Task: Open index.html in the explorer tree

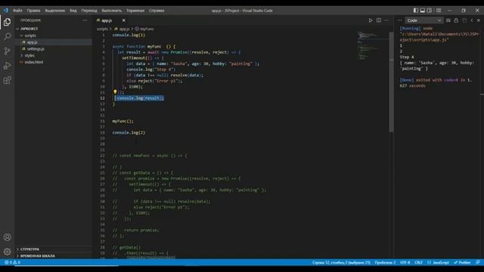Action: point(33,62)
